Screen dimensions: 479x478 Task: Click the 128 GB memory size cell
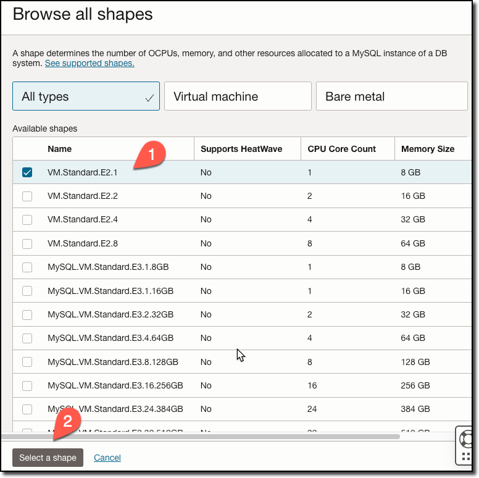(x=415, y=362)
